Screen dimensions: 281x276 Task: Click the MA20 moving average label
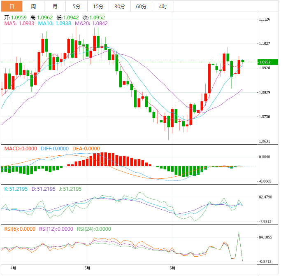(x=91, y=24)
